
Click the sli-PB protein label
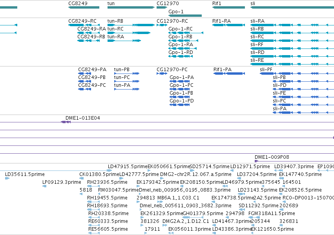(x=279, y=77)
